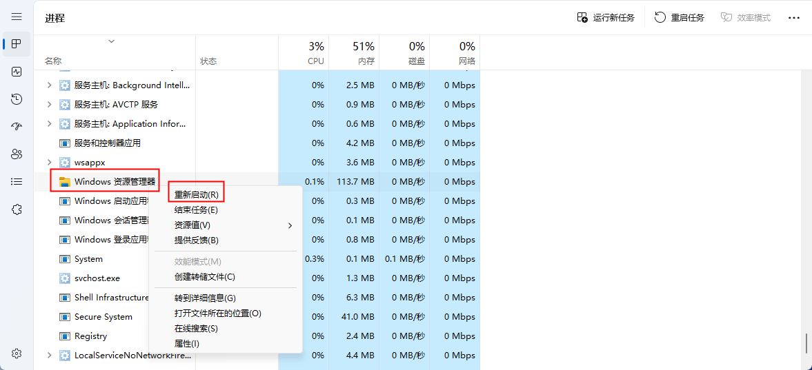The width and height of the screenshot is (812, 370).
Task: Choose 转到详细信息(G) in context menu
Action: point(205,298)
